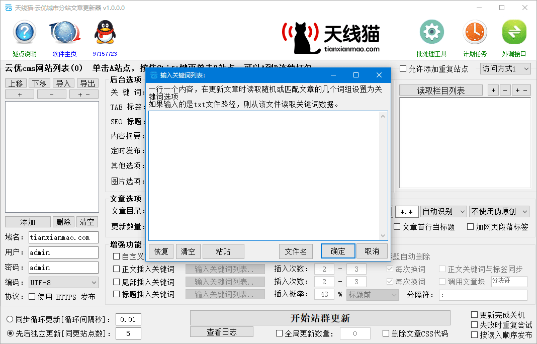
Task: Open the 自动识别 dropdown
Action: click(x=443, y=211)
